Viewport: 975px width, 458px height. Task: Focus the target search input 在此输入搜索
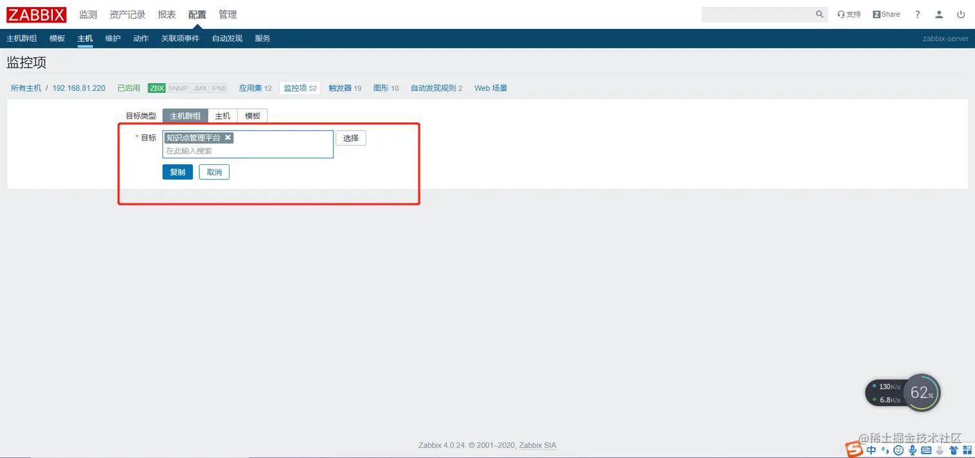pyautogui.click(x=248, y=151)
